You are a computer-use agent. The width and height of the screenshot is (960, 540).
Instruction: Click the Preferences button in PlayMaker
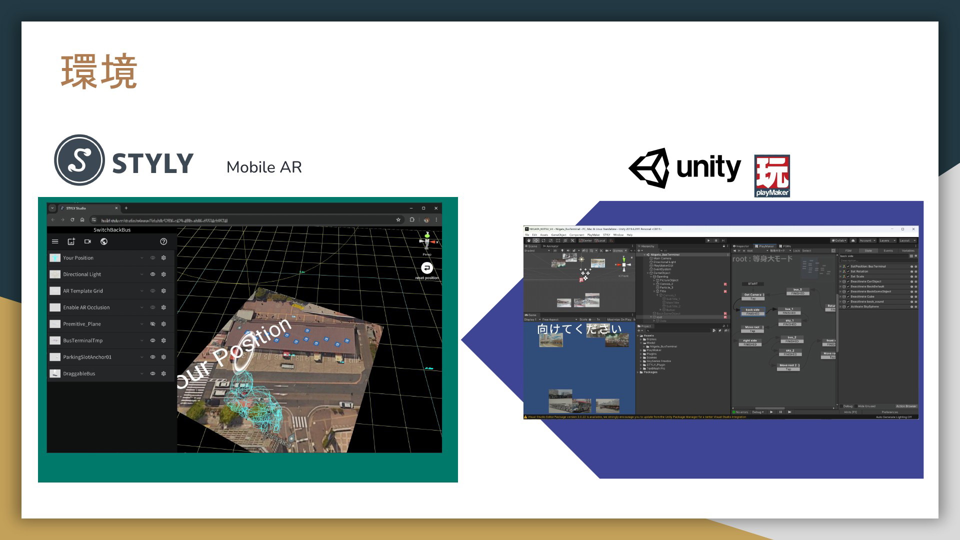click(890, 412)
